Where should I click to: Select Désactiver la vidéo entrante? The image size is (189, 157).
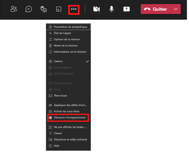point(68,140)
